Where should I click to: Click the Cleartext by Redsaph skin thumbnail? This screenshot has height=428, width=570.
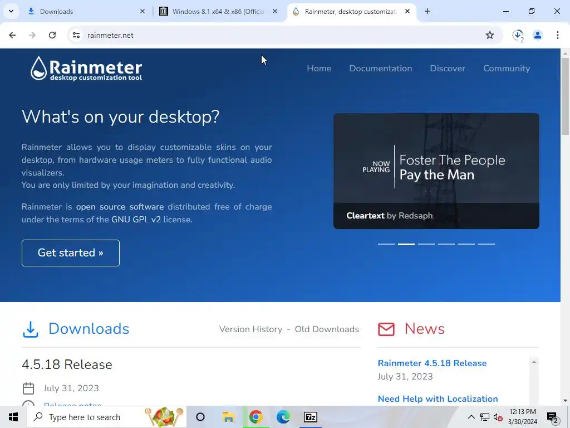[436, 171]
